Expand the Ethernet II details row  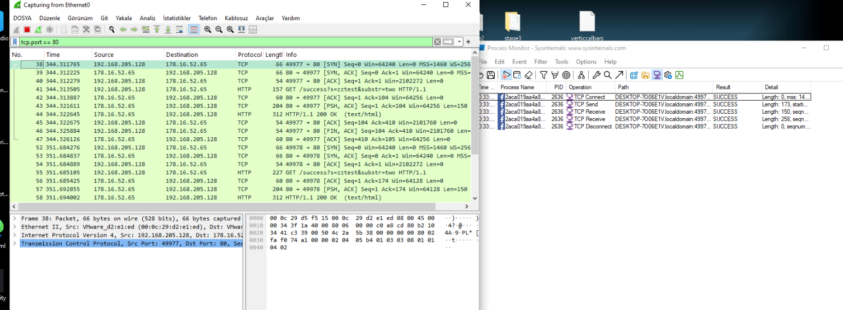pos(14,226)
